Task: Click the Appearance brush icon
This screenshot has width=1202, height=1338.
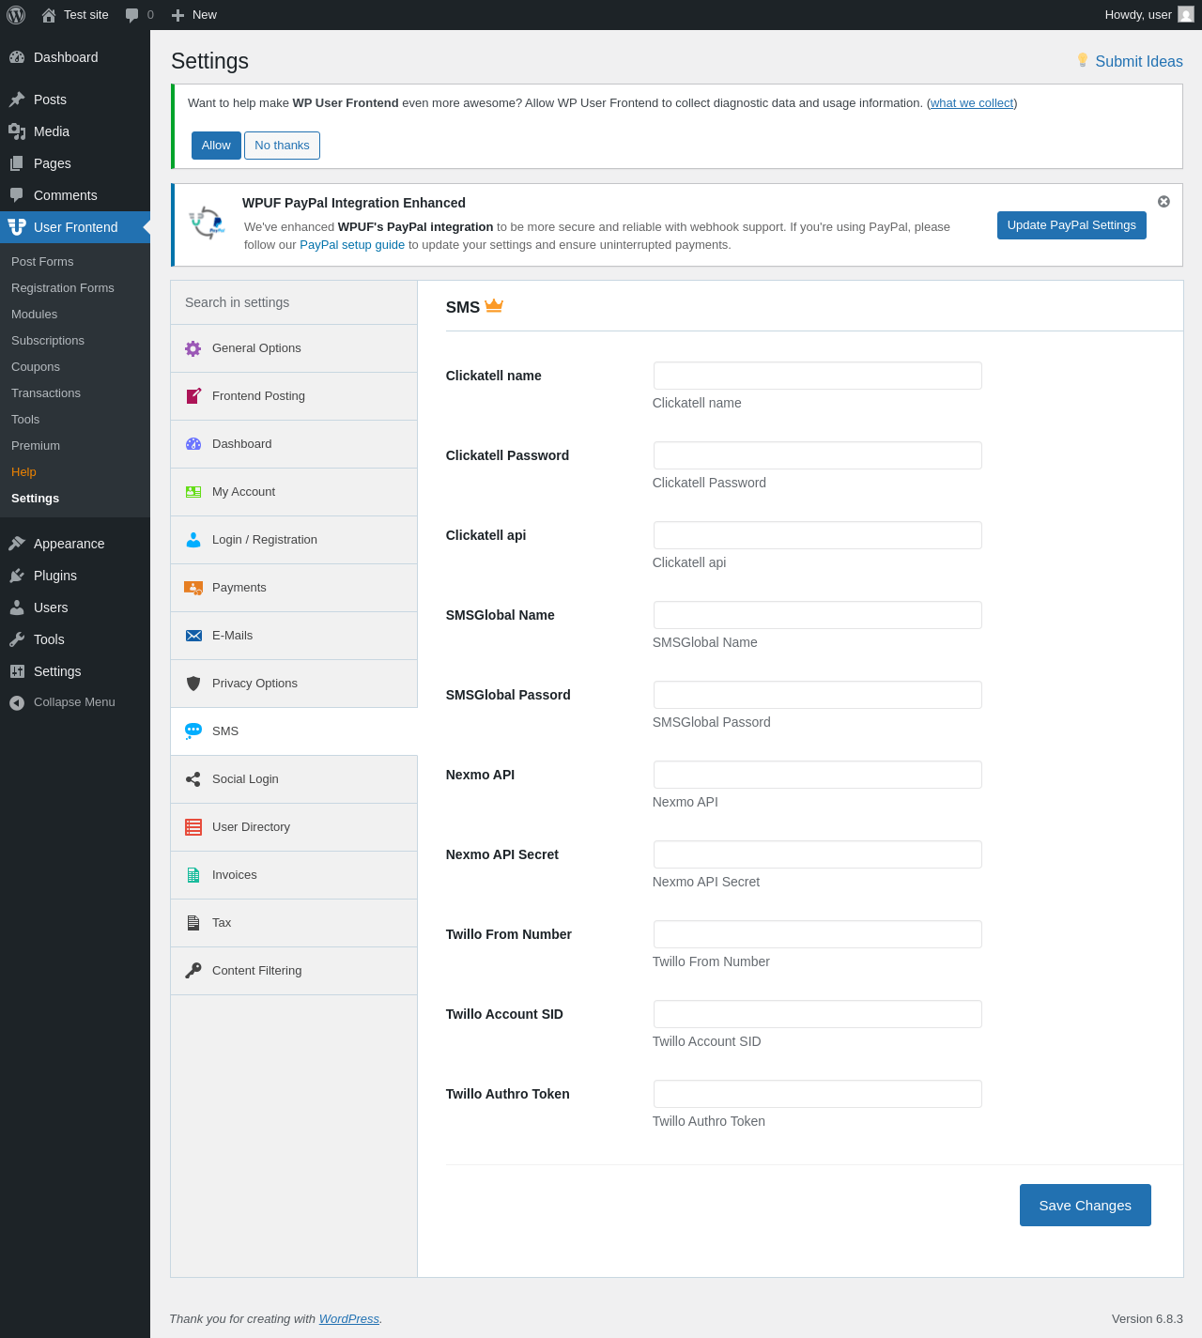Action: (x=17, y=544)
